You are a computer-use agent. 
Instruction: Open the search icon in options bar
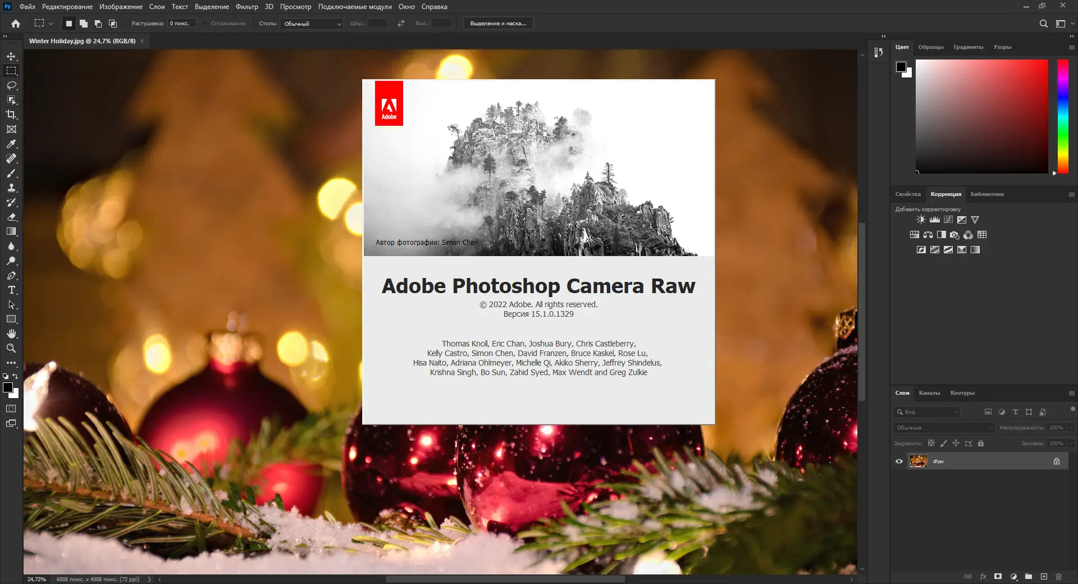1043,24
